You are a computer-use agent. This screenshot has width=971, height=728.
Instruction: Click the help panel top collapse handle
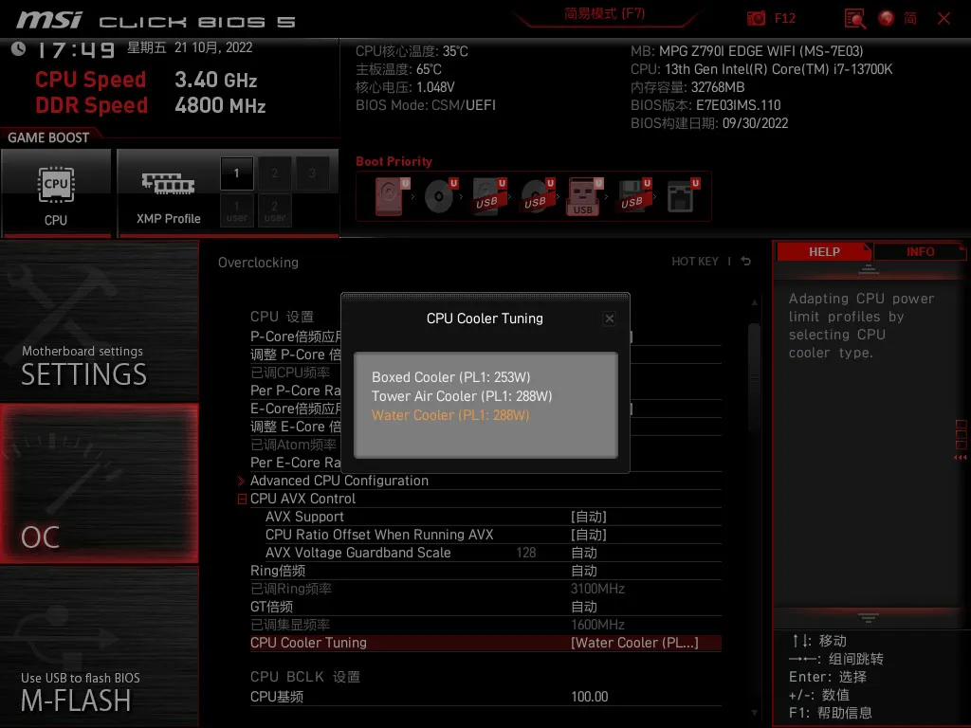869,269
